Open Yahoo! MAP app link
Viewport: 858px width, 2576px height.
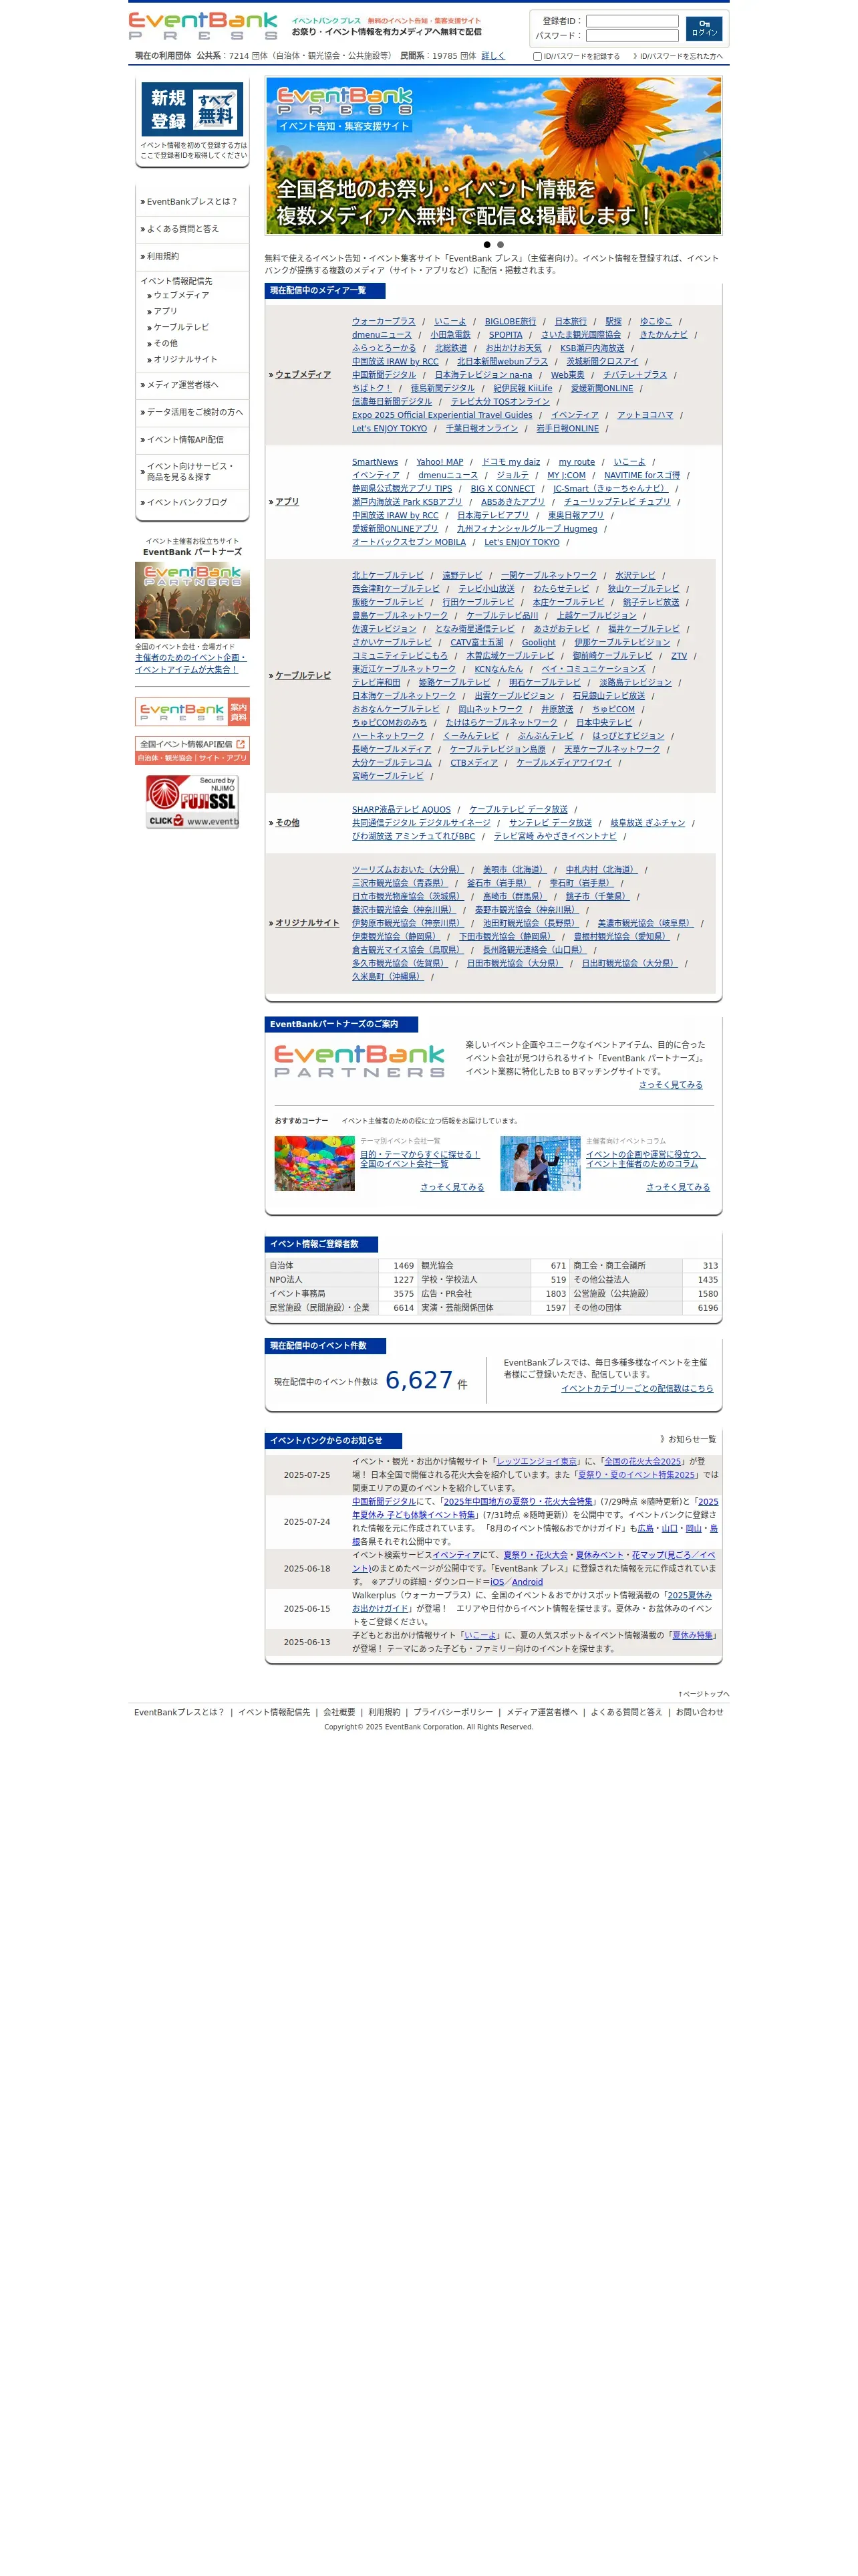click(440, 462)
